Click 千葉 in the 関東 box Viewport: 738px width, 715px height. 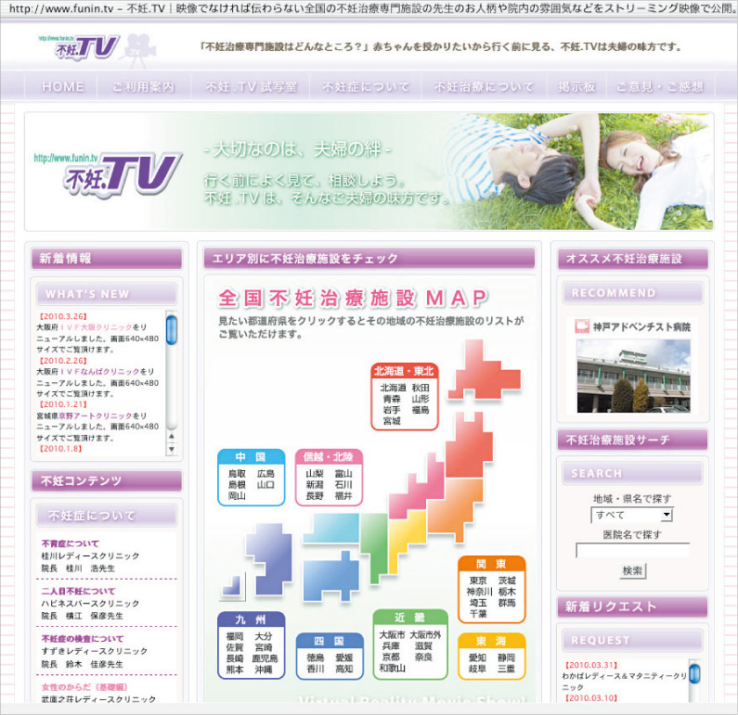(478, 614)
